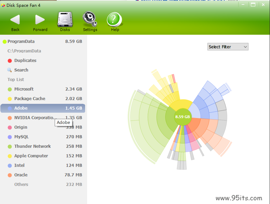Select the highlighted Adobe row
Screen dimensions: 270x204
tap(43, 108)
